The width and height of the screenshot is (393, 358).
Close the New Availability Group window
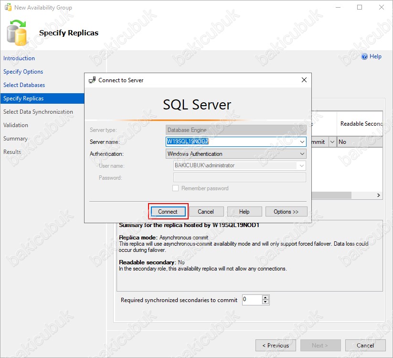tap(381, 7)
